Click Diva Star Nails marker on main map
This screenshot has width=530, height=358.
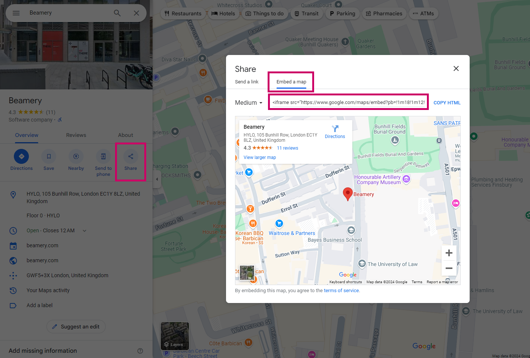pyautogui.click(x=202, y=58)
